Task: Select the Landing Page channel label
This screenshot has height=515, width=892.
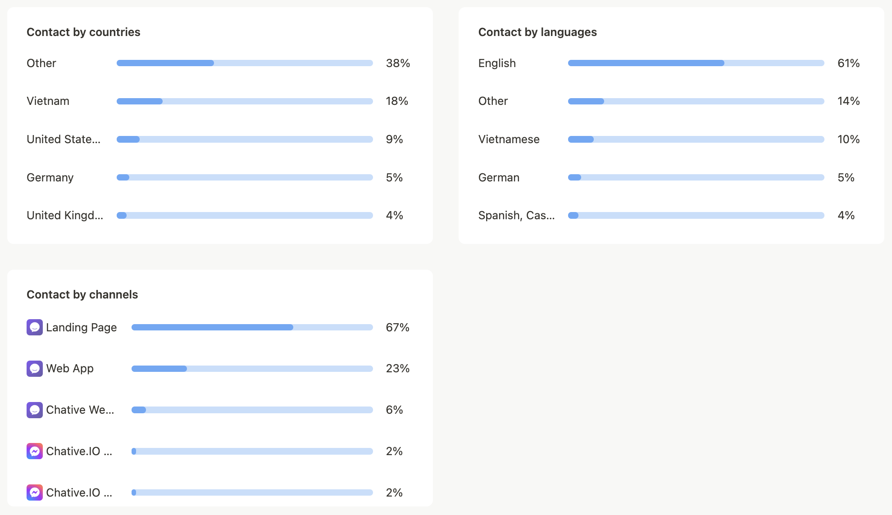Action: tap(82, 327)
